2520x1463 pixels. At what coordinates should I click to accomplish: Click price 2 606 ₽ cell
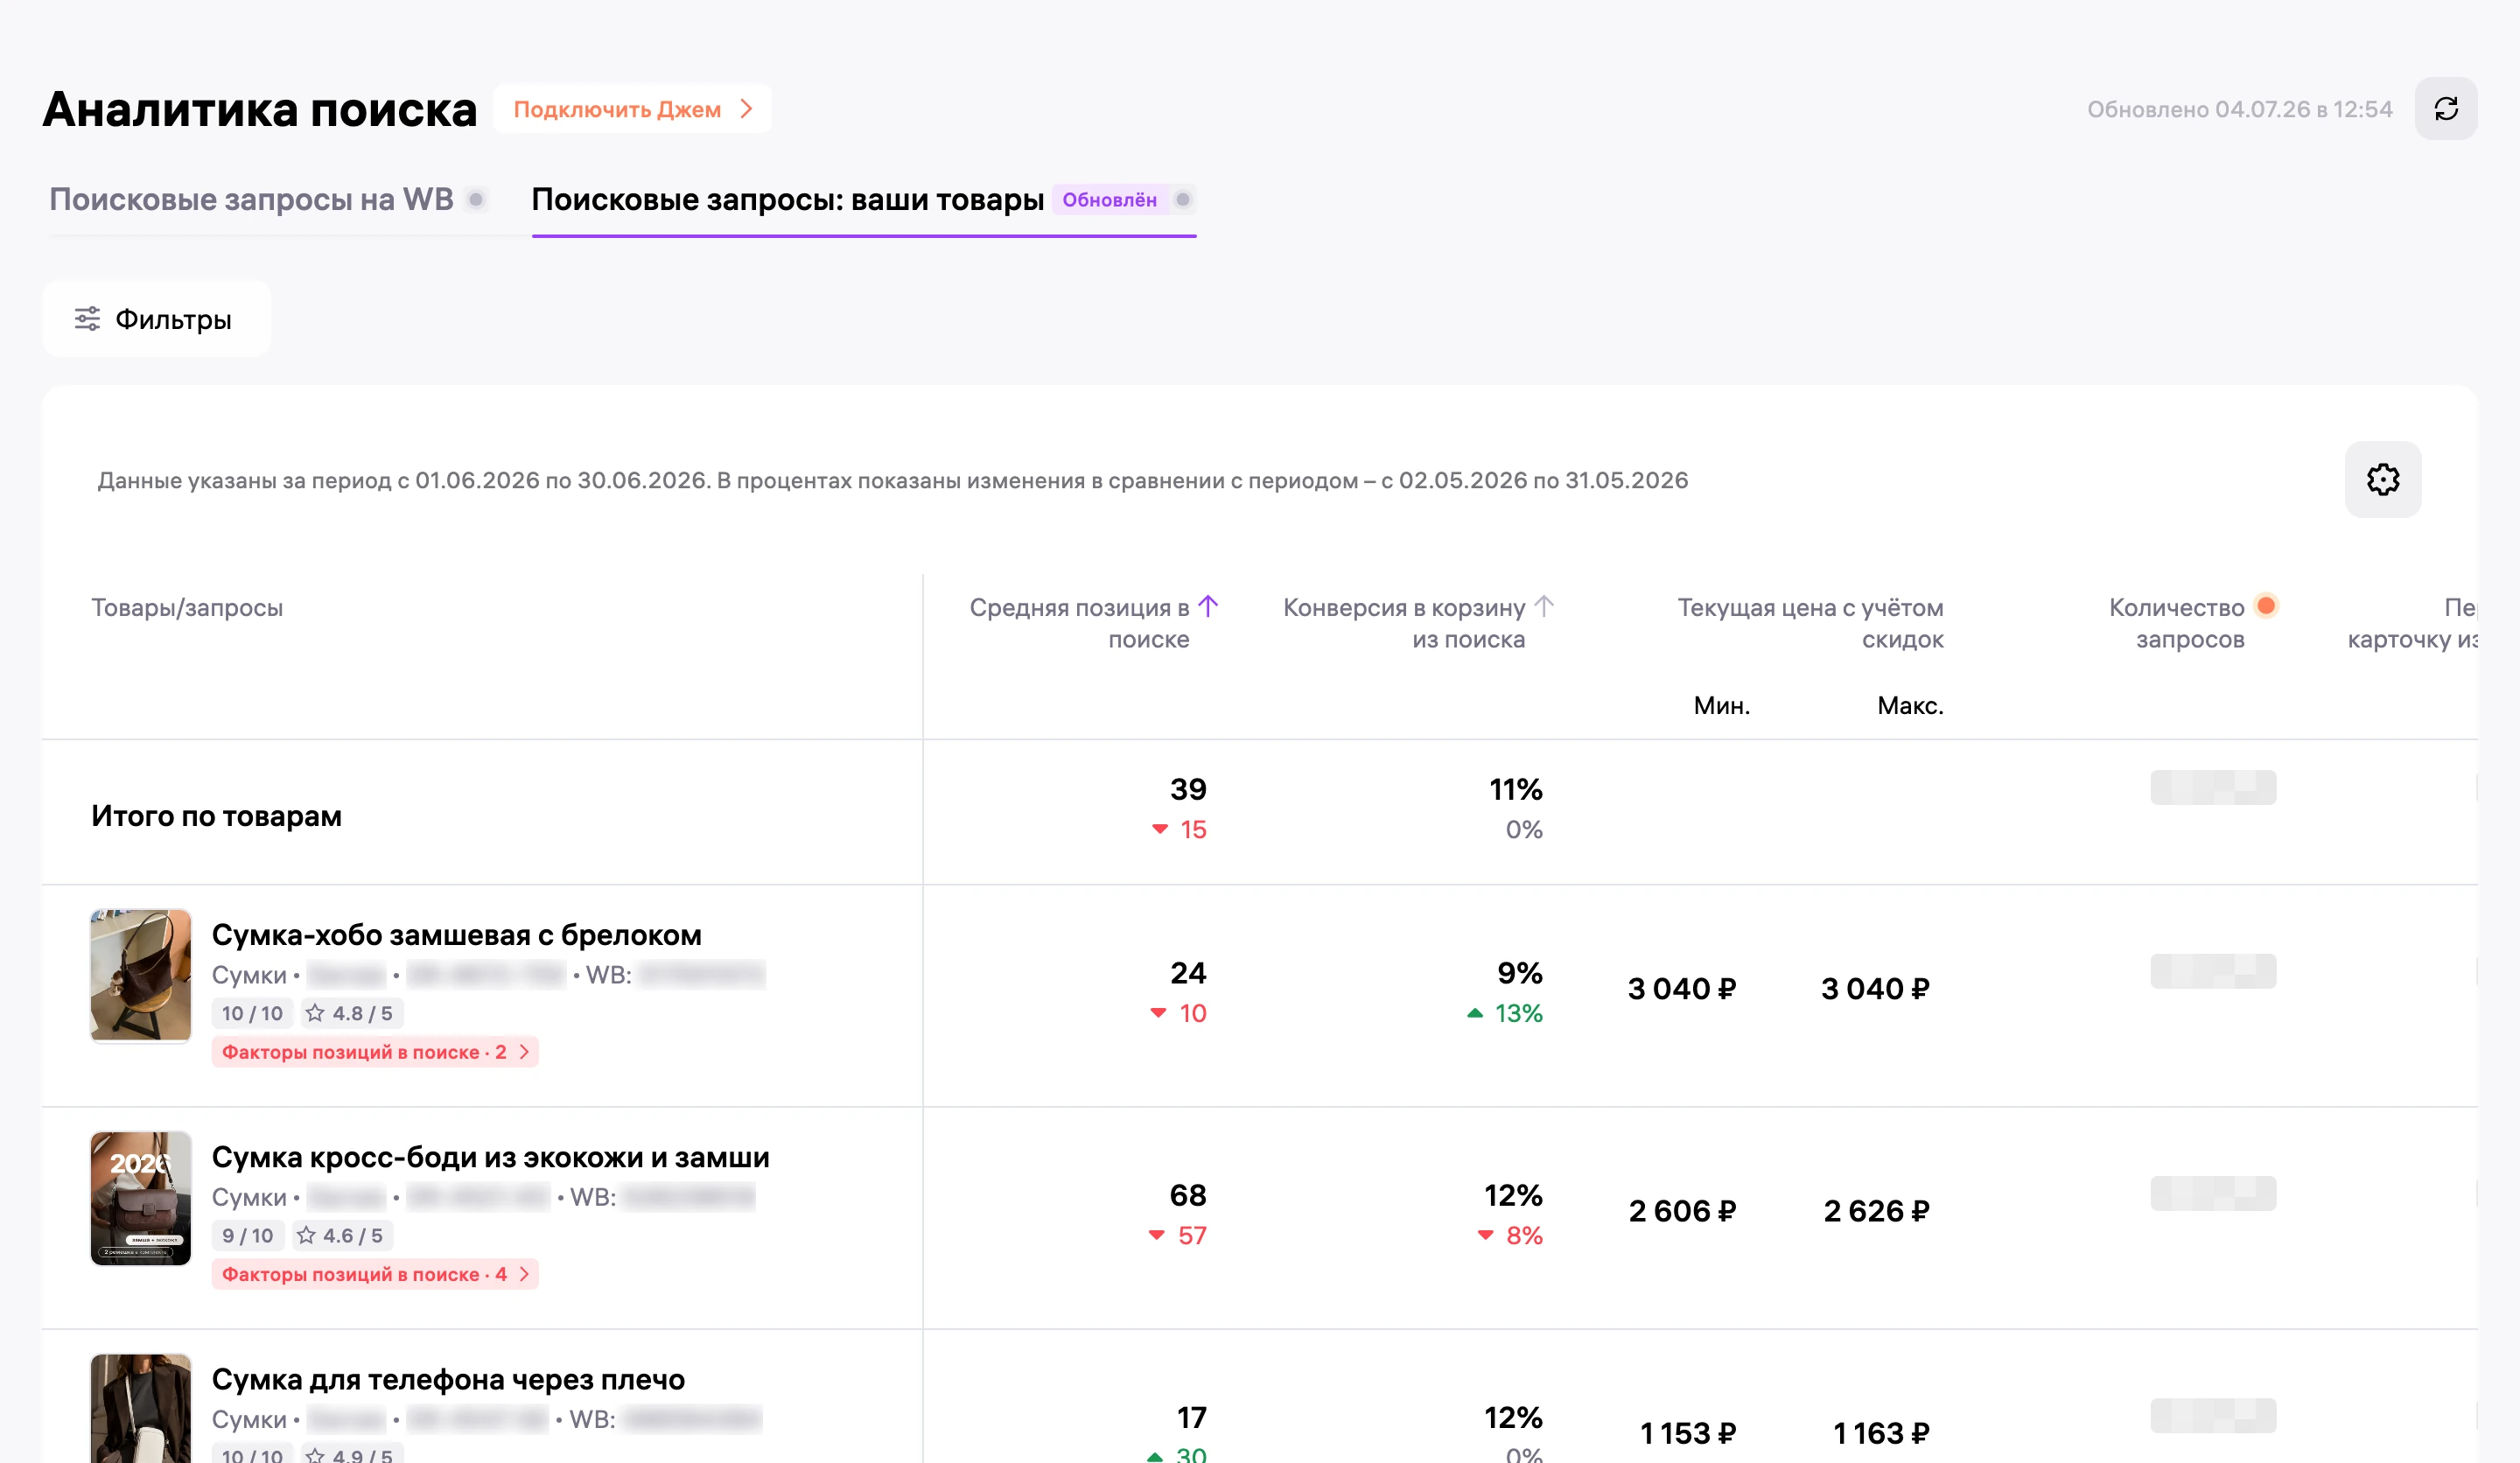(1682, 1211)
